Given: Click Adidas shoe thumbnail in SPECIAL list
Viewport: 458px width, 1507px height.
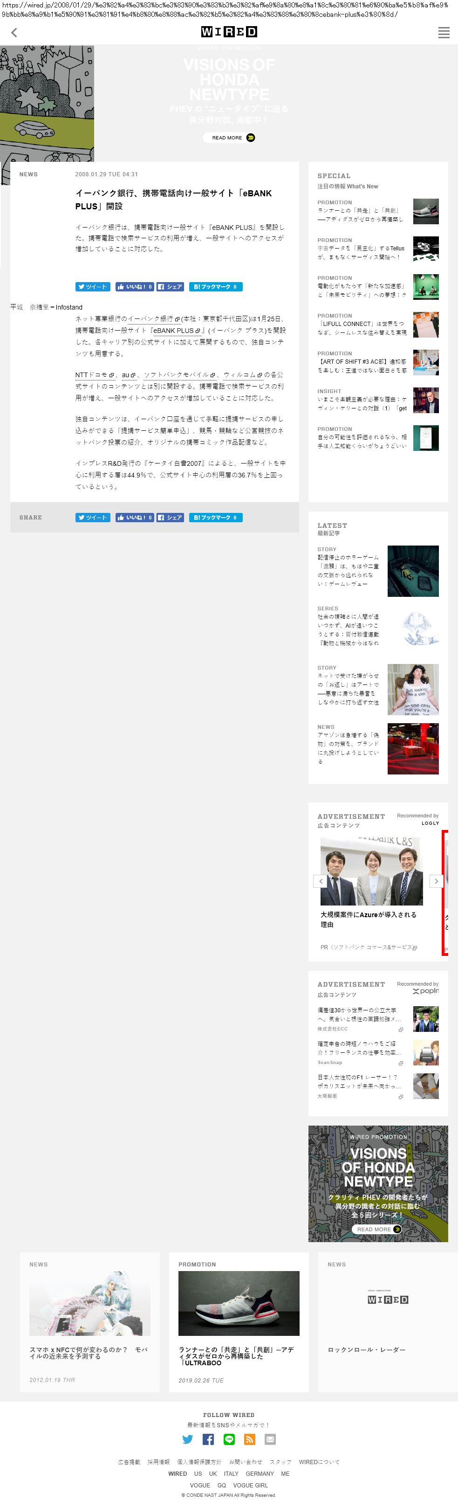Looking at the screenshot, I should [x=426, y=211].
